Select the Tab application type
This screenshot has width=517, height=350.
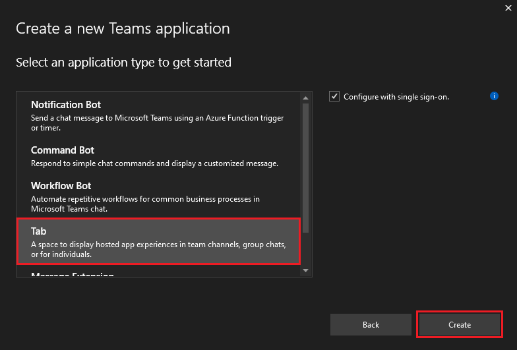tap(158, 241)
